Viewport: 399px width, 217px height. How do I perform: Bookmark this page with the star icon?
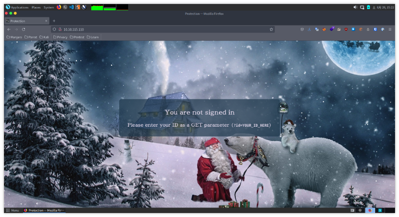pyautogui.click(x=271, y=29)
